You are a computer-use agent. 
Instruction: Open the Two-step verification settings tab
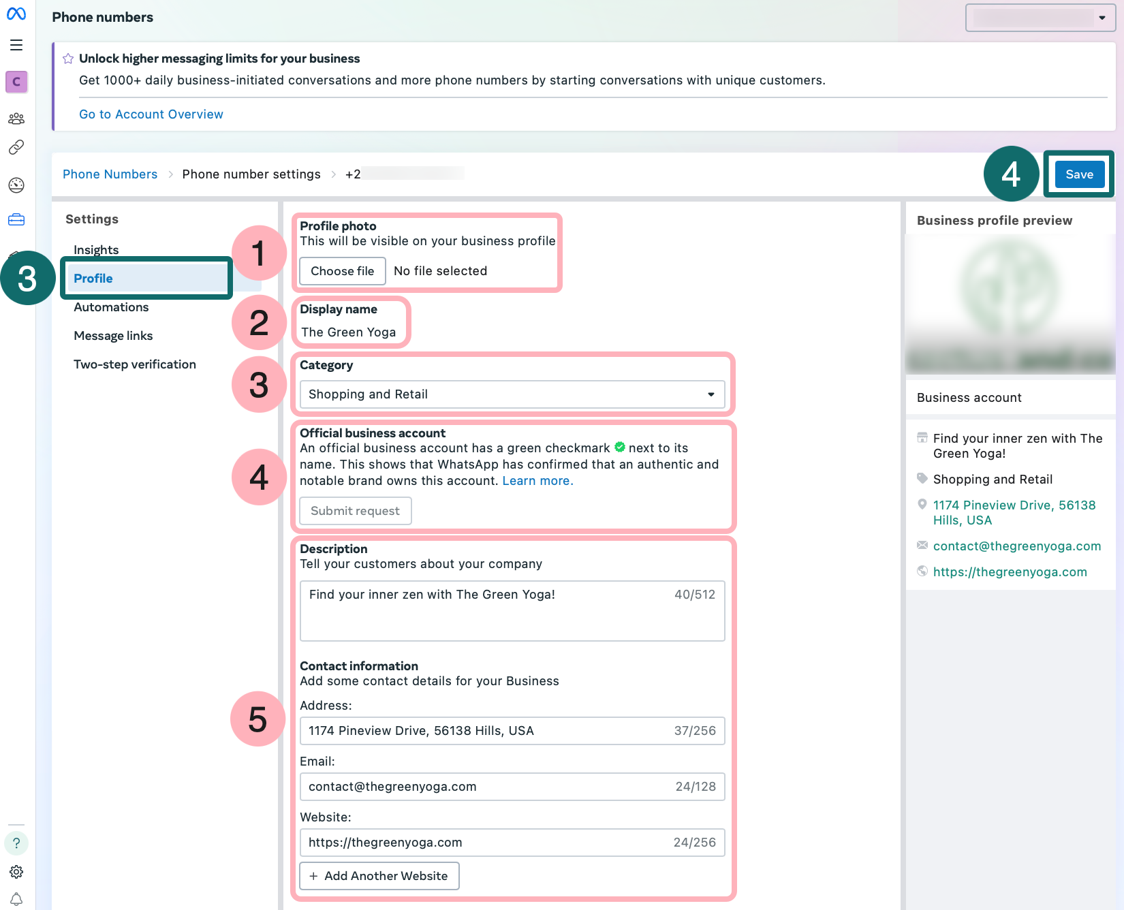[x=135, y=364]
